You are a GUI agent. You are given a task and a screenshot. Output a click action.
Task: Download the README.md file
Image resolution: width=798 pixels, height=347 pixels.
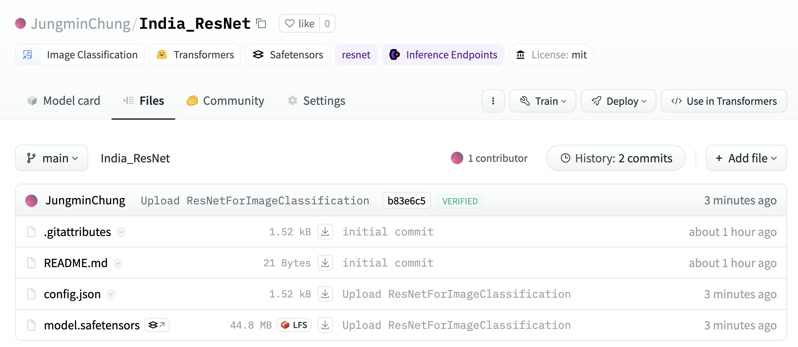pyautogui.click(x=325, y=262)
